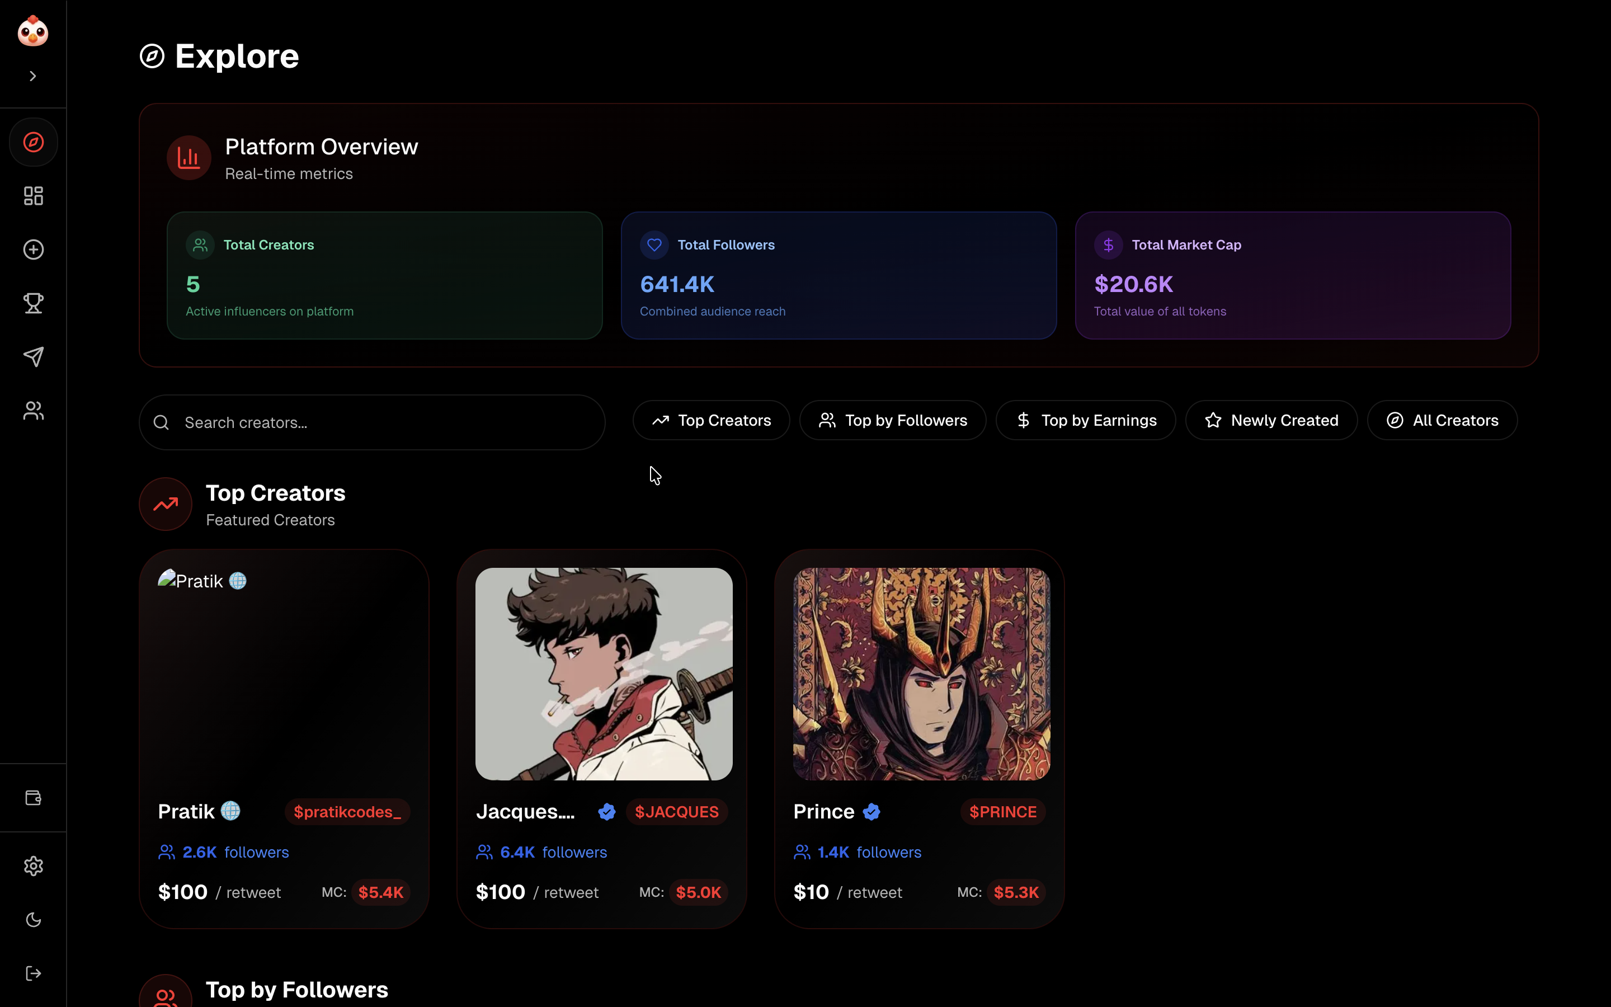The height and width of the screenshot is (1007, 1611).
Task: Open the wallet icon in sidebar
Action: (34, 798)
